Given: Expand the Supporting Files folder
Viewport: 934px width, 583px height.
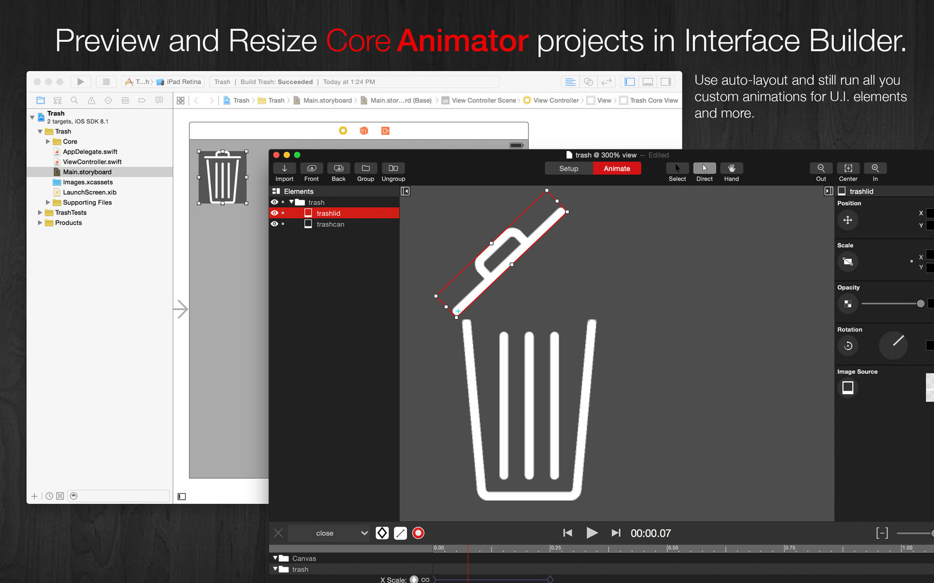Looking at the screenshot, I should click(48, 202).
